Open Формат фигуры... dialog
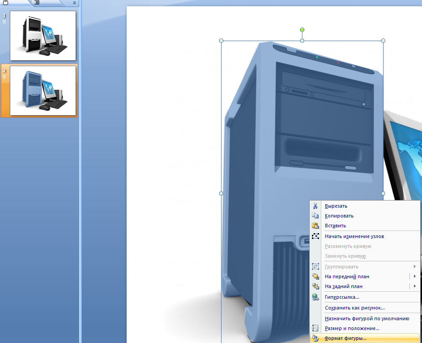Viewport: 422px width, 343px height. click(365, 339)
